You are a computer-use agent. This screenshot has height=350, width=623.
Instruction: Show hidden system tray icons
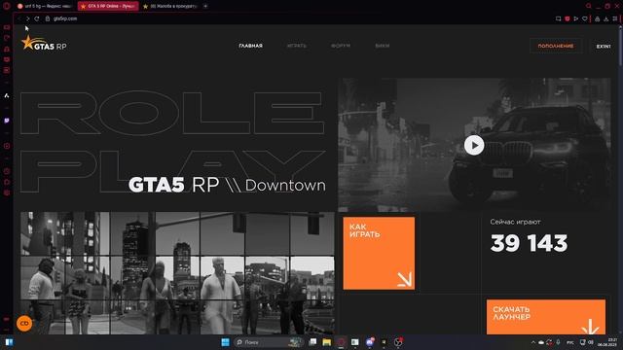533,342
